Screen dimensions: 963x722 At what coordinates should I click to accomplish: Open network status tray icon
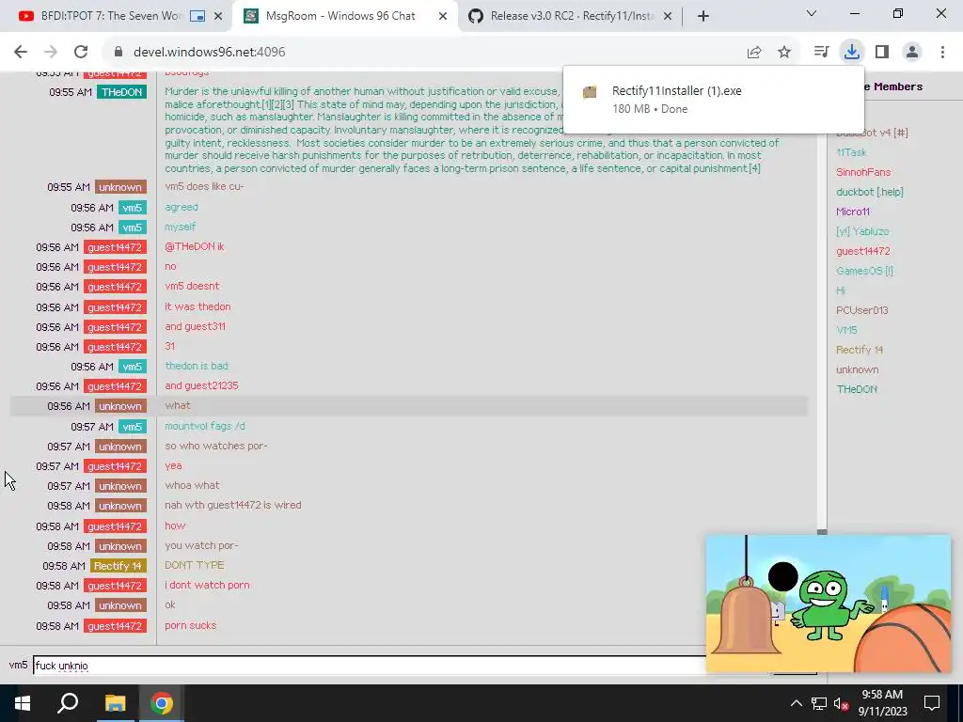point(819,703)
